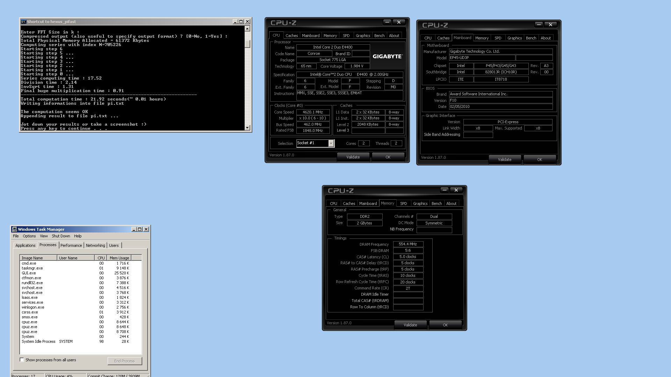Click console scrollbar down arrow

pos(247,128)
